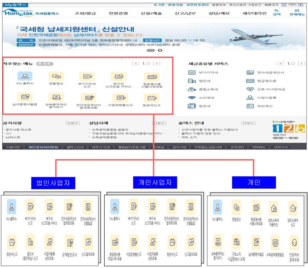Open notice '공지사항 테스트'
This screenshot has height=268, width=308.
pyautogui.click(x=18, y=130)
